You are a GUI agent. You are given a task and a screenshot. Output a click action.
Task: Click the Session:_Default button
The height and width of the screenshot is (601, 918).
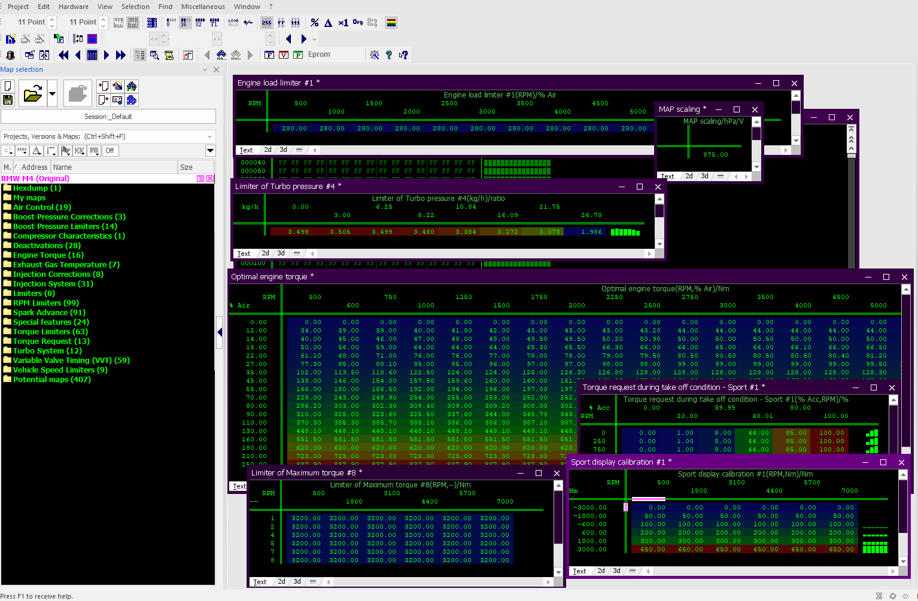click(x=108, y=117)
